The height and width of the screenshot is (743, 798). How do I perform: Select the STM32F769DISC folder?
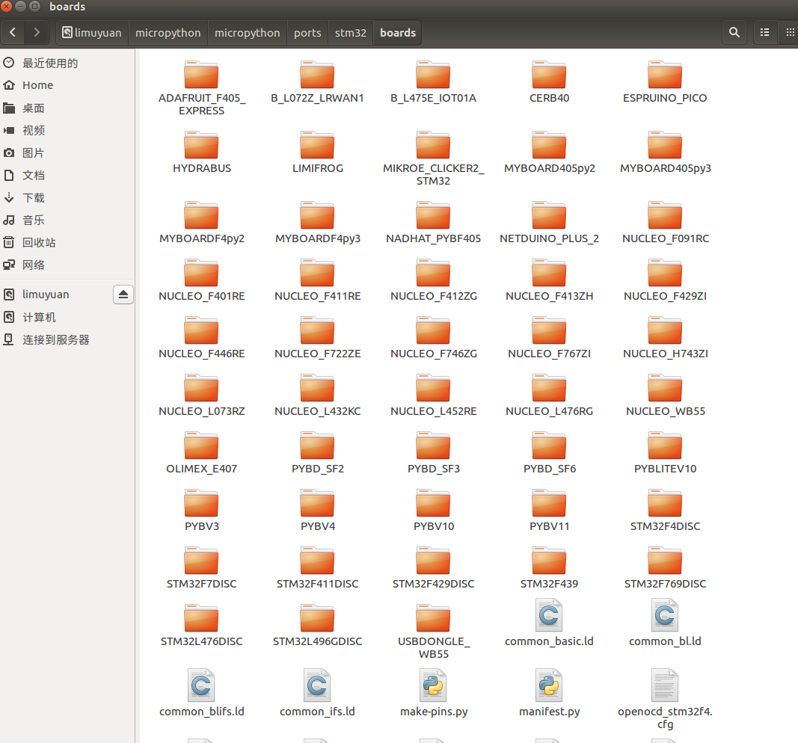point(665,567)
